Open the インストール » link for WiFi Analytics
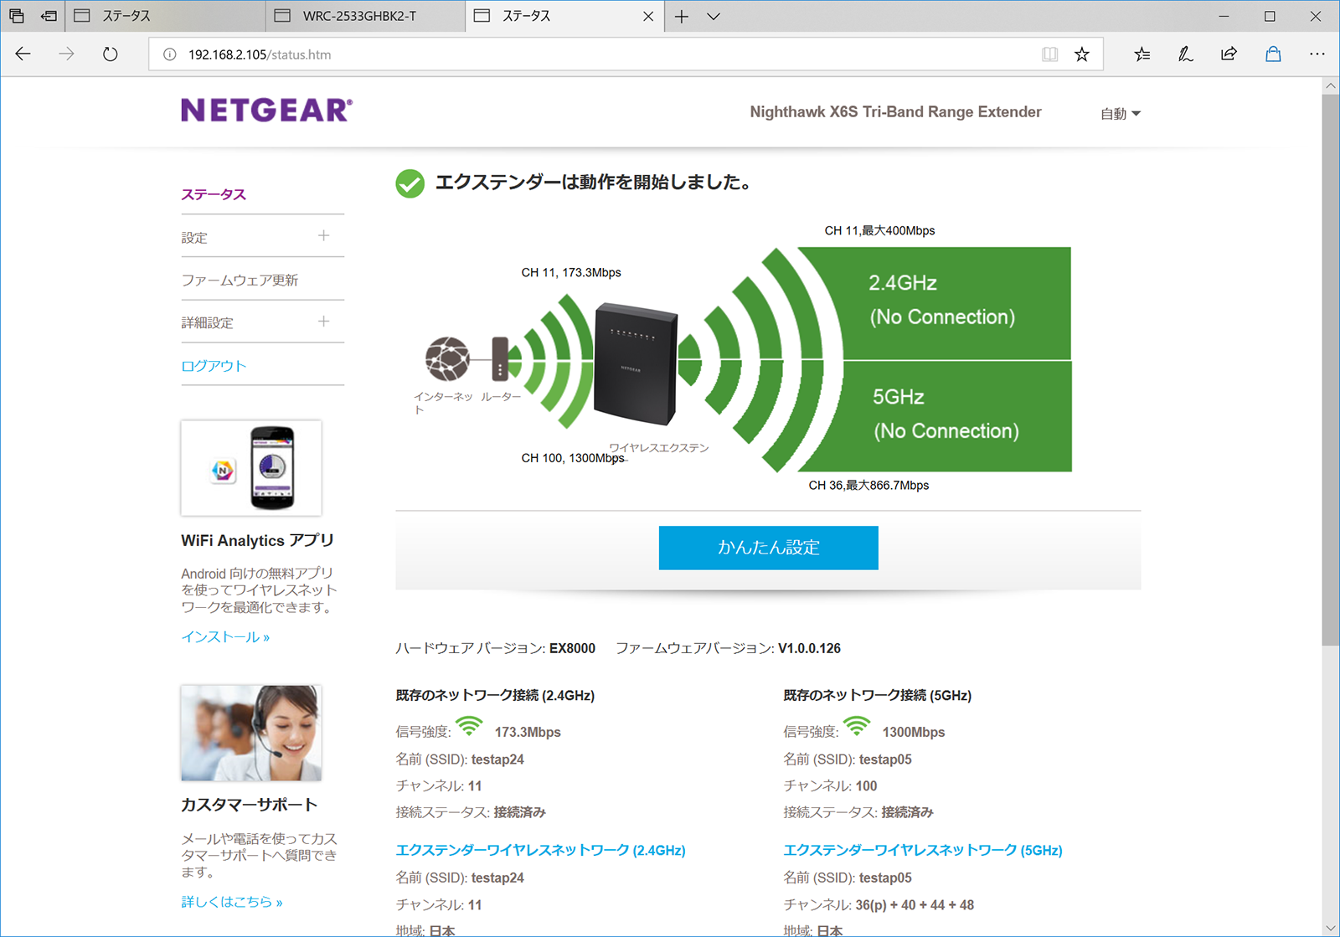Screen dimensions: 1340x937 [224, 636]
